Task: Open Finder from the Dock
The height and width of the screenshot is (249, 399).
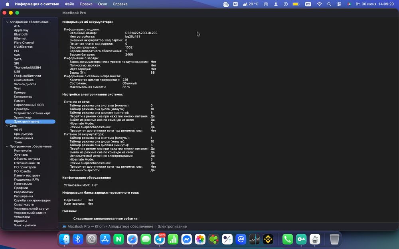Action: 64,239
